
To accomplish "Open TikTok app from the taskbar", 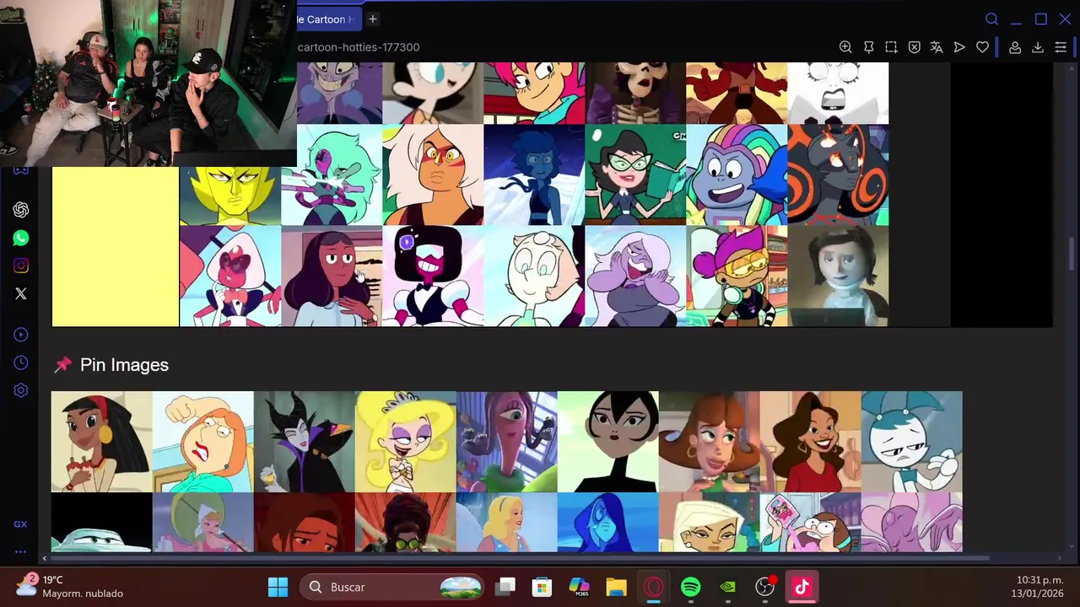I will click(802, 587).
